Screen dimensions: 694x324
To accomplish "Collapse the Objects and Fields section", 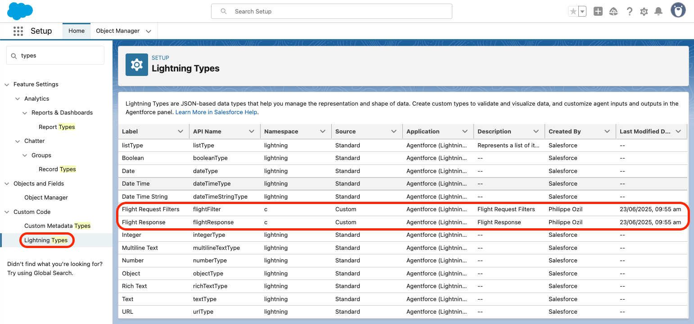I will [7, 184].
